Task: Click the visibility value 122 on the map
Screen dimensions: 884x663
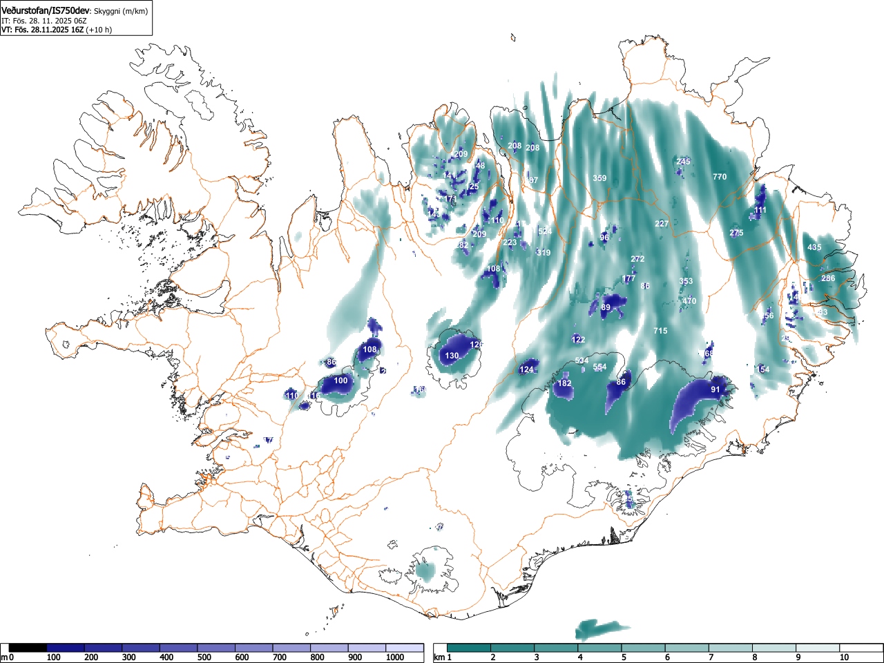Action: 579,340
